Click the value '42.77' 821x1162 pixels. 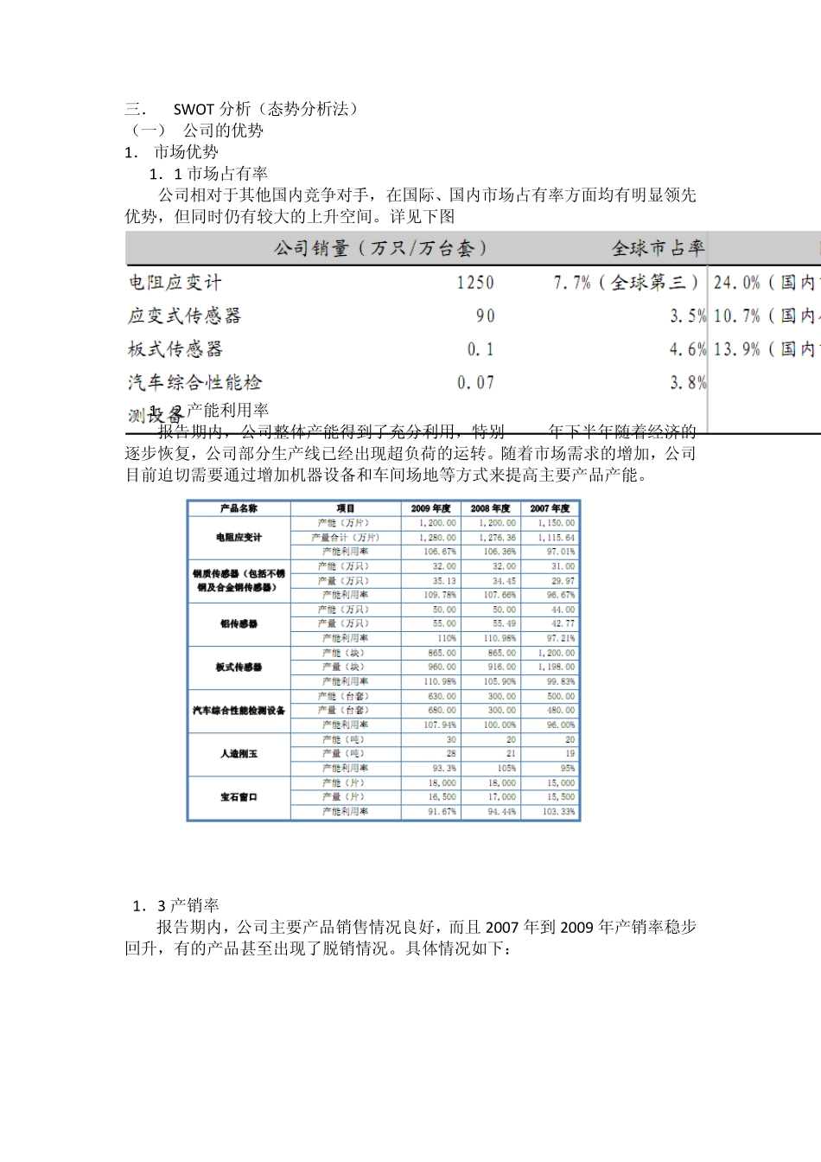[563, 624]
